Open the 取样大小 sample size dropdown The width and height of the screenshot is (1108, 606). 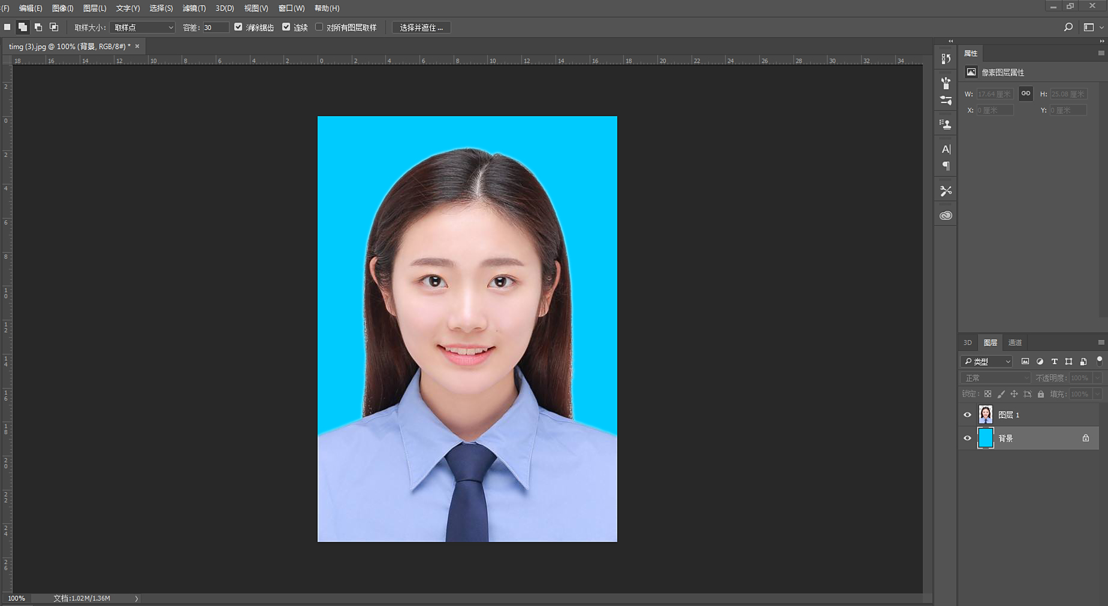[143, 28]
